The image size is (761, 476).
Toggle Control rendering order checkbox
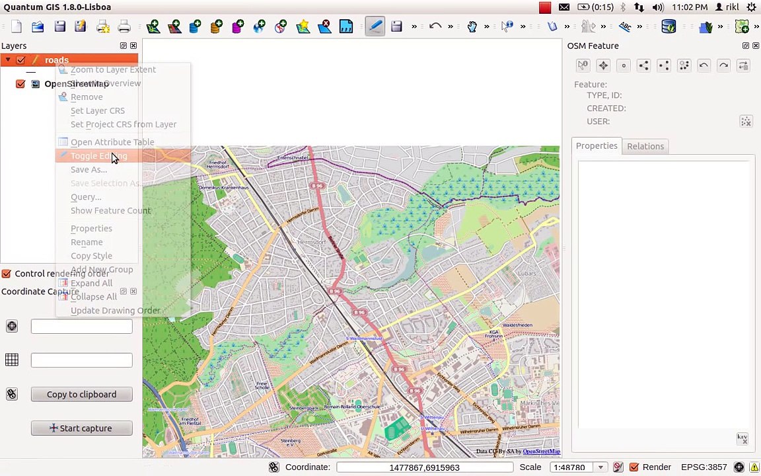(x=7, y=274)
